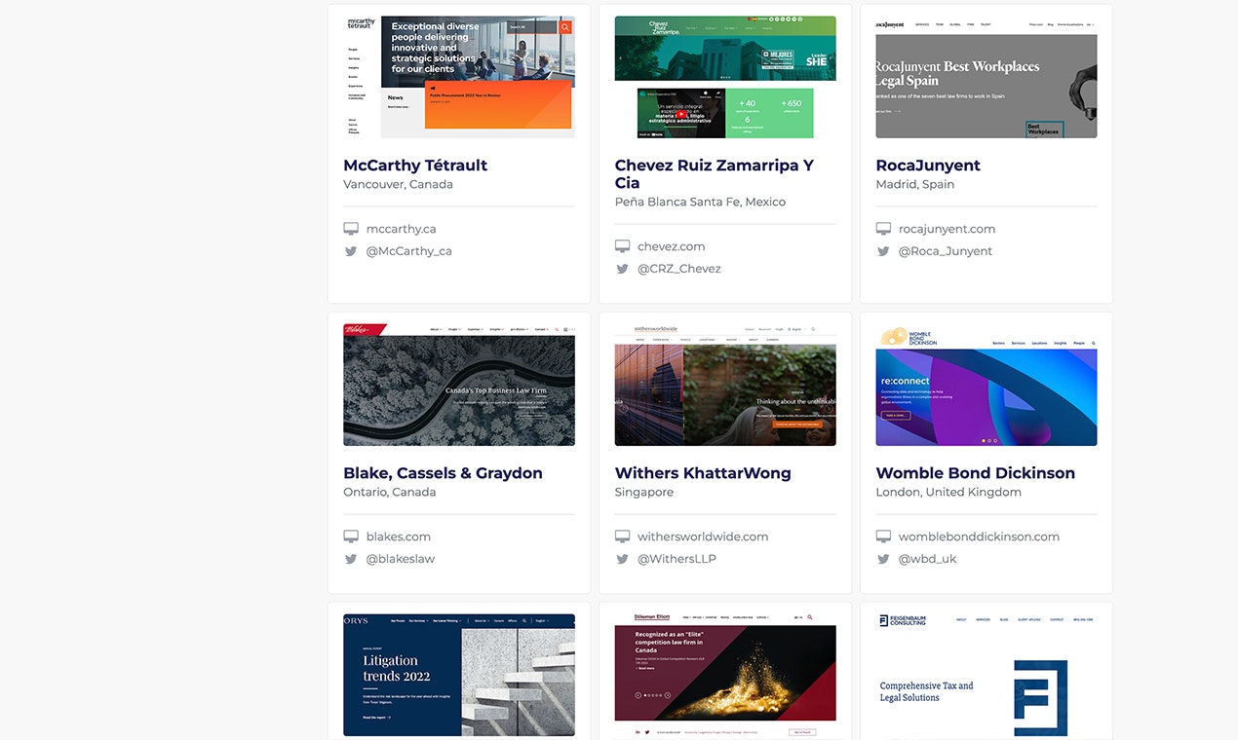Click the monitor icon beside chevez.com
This screenshot has height=740, width=1238.
point(622,246)
